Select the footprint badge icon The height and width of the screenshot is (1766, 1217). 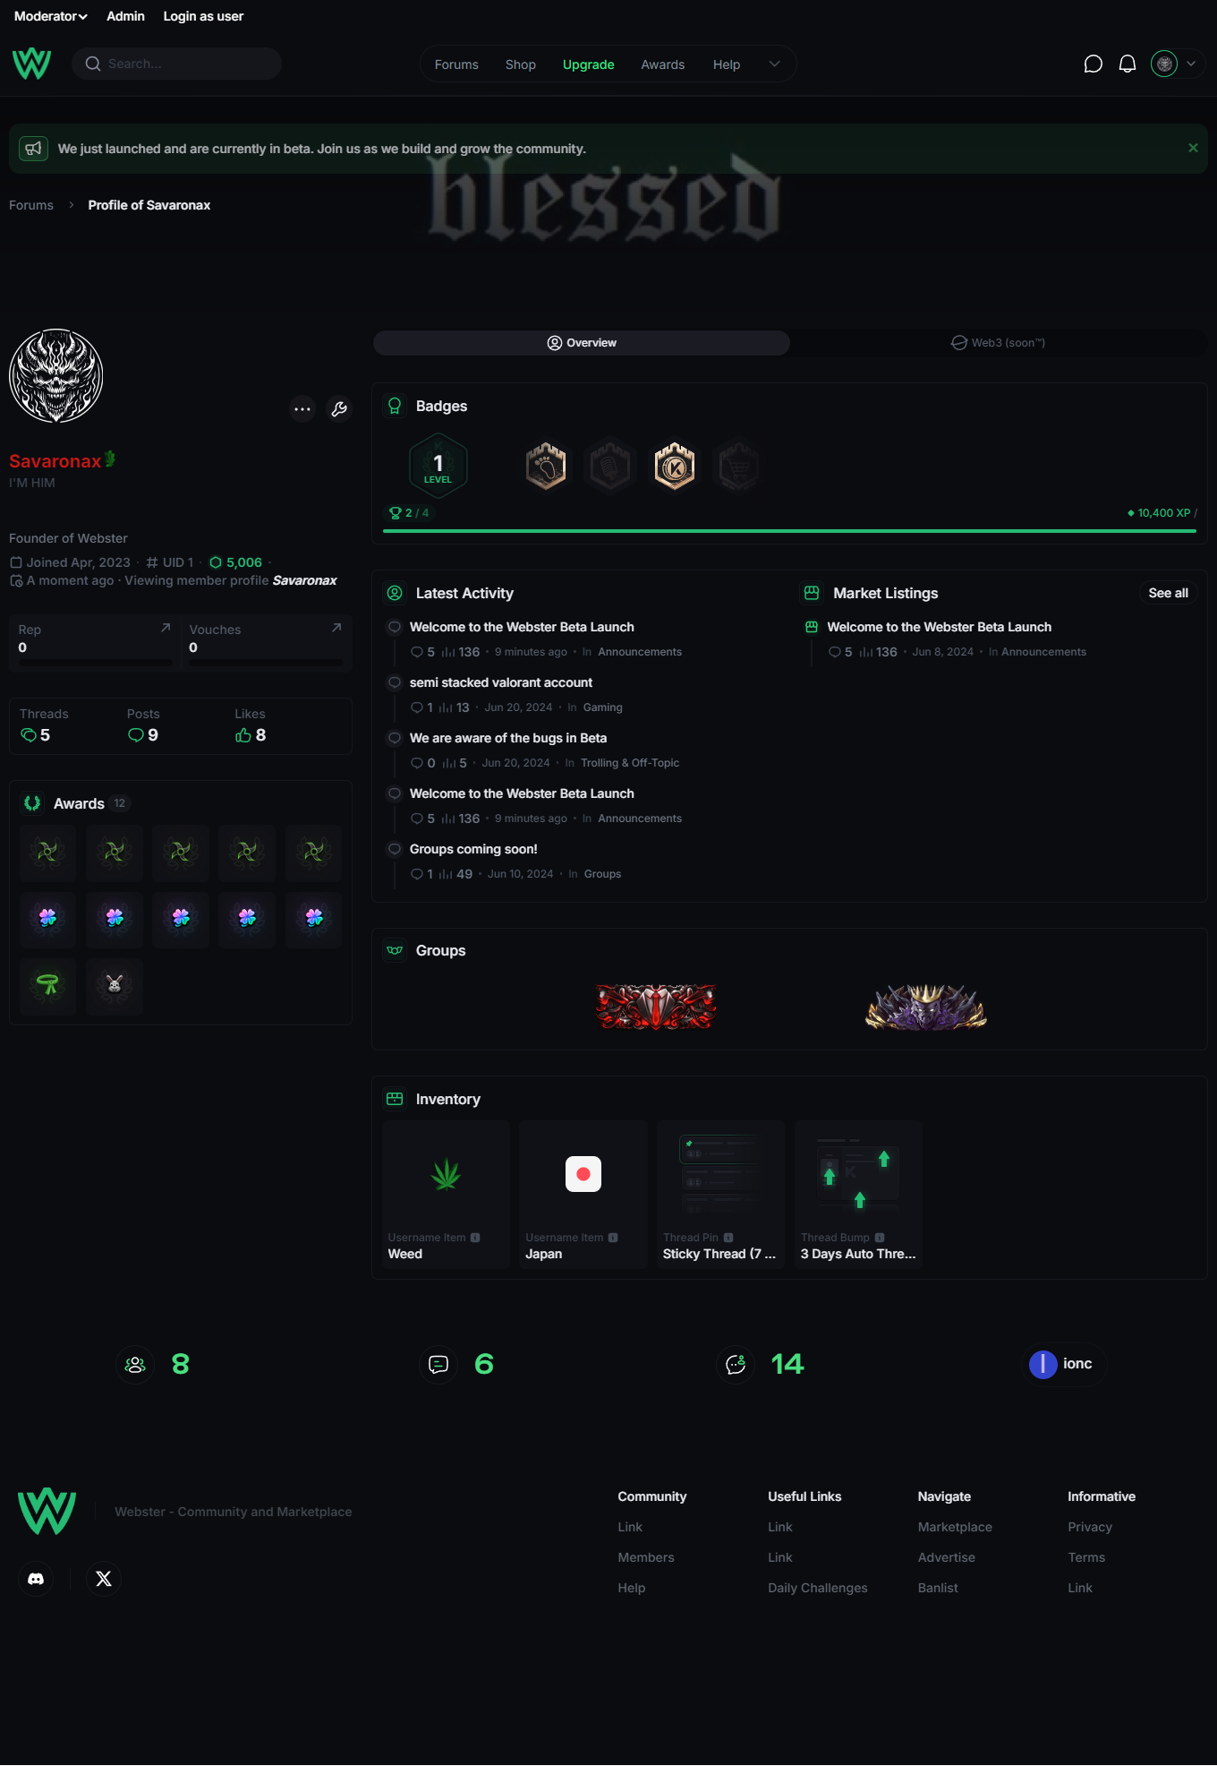pos(546,466)
